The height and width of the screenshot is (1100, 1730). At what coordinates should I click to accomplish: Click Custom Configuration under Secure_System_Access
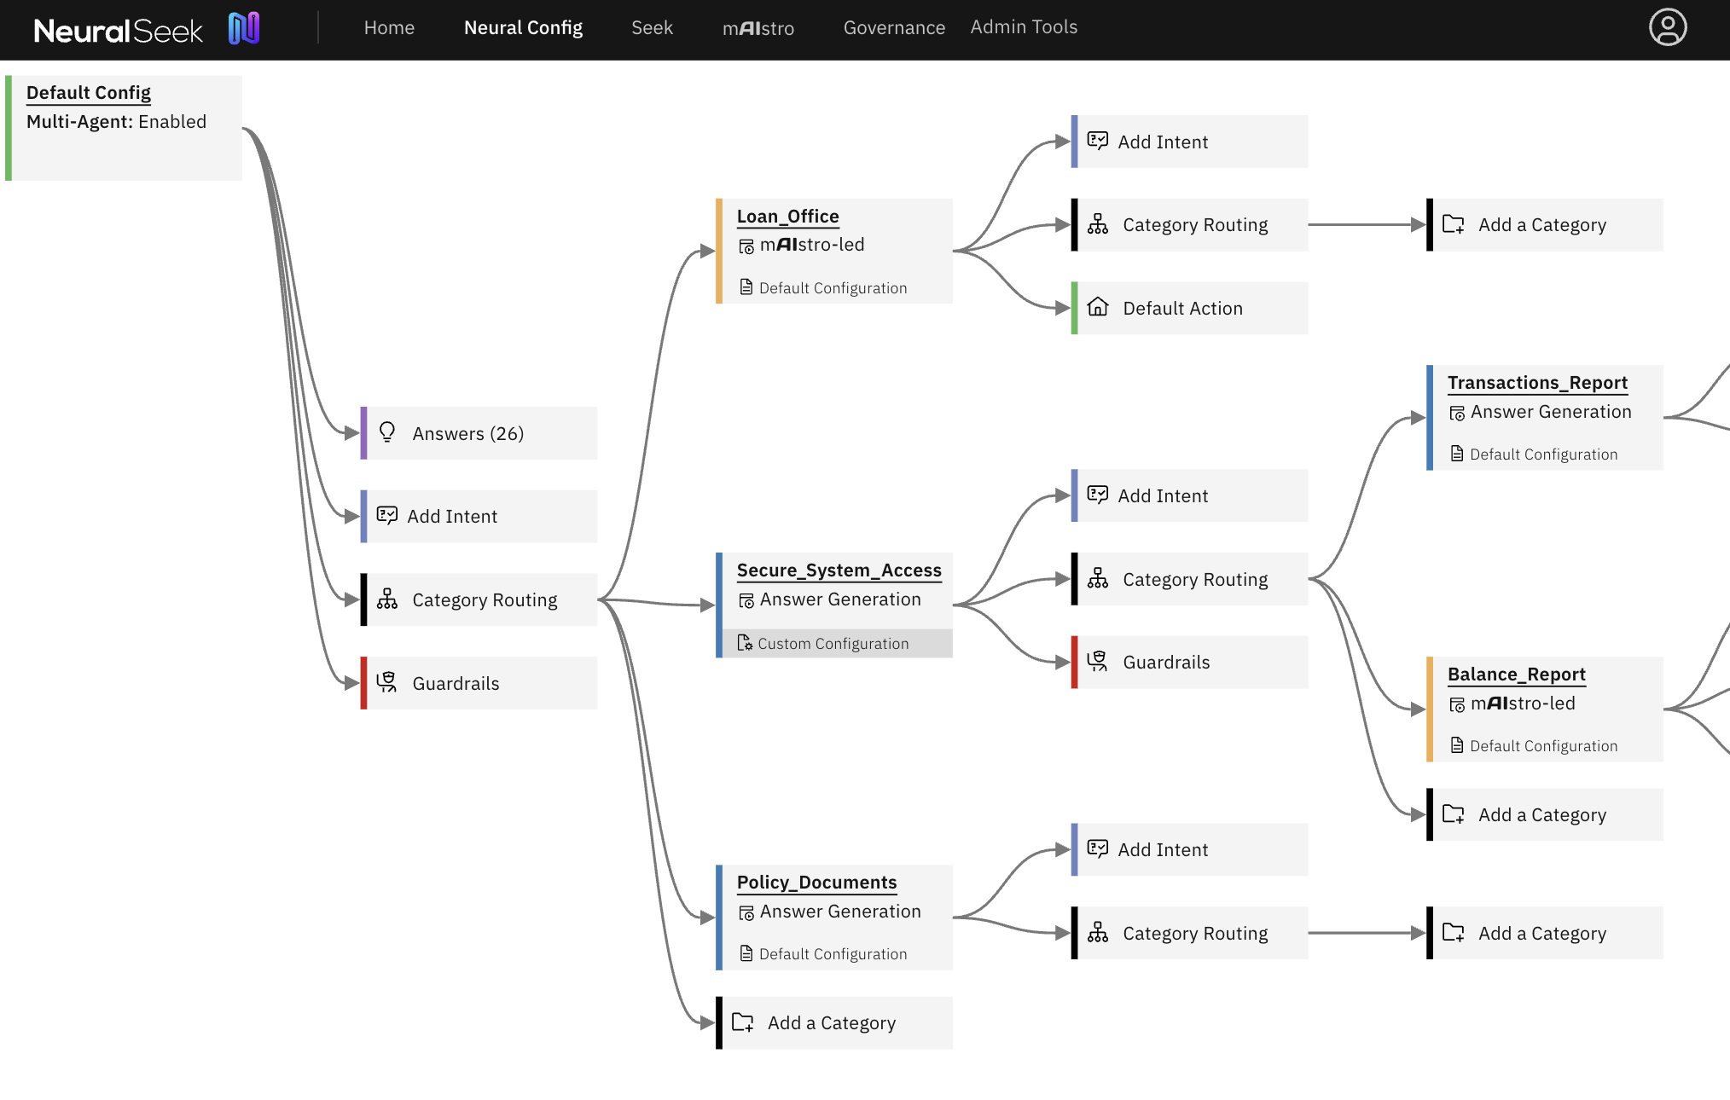point(833,643)
